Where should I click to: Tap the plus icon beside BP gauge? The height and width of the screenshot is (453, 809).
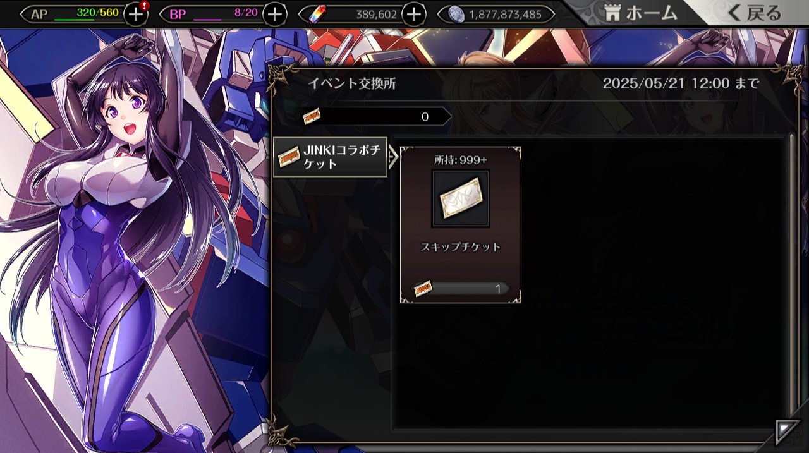click(x=274, y=13)
